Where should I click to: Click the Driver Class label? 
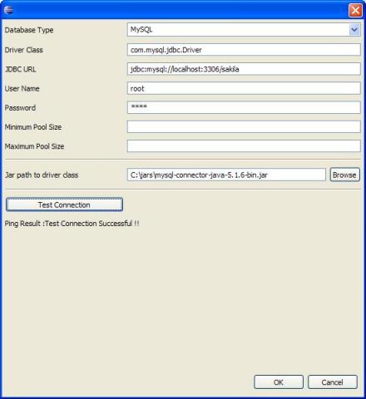tap(23, 50)
